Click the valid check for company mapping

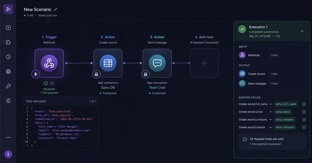pyautogui.click(x=304, y=120)
